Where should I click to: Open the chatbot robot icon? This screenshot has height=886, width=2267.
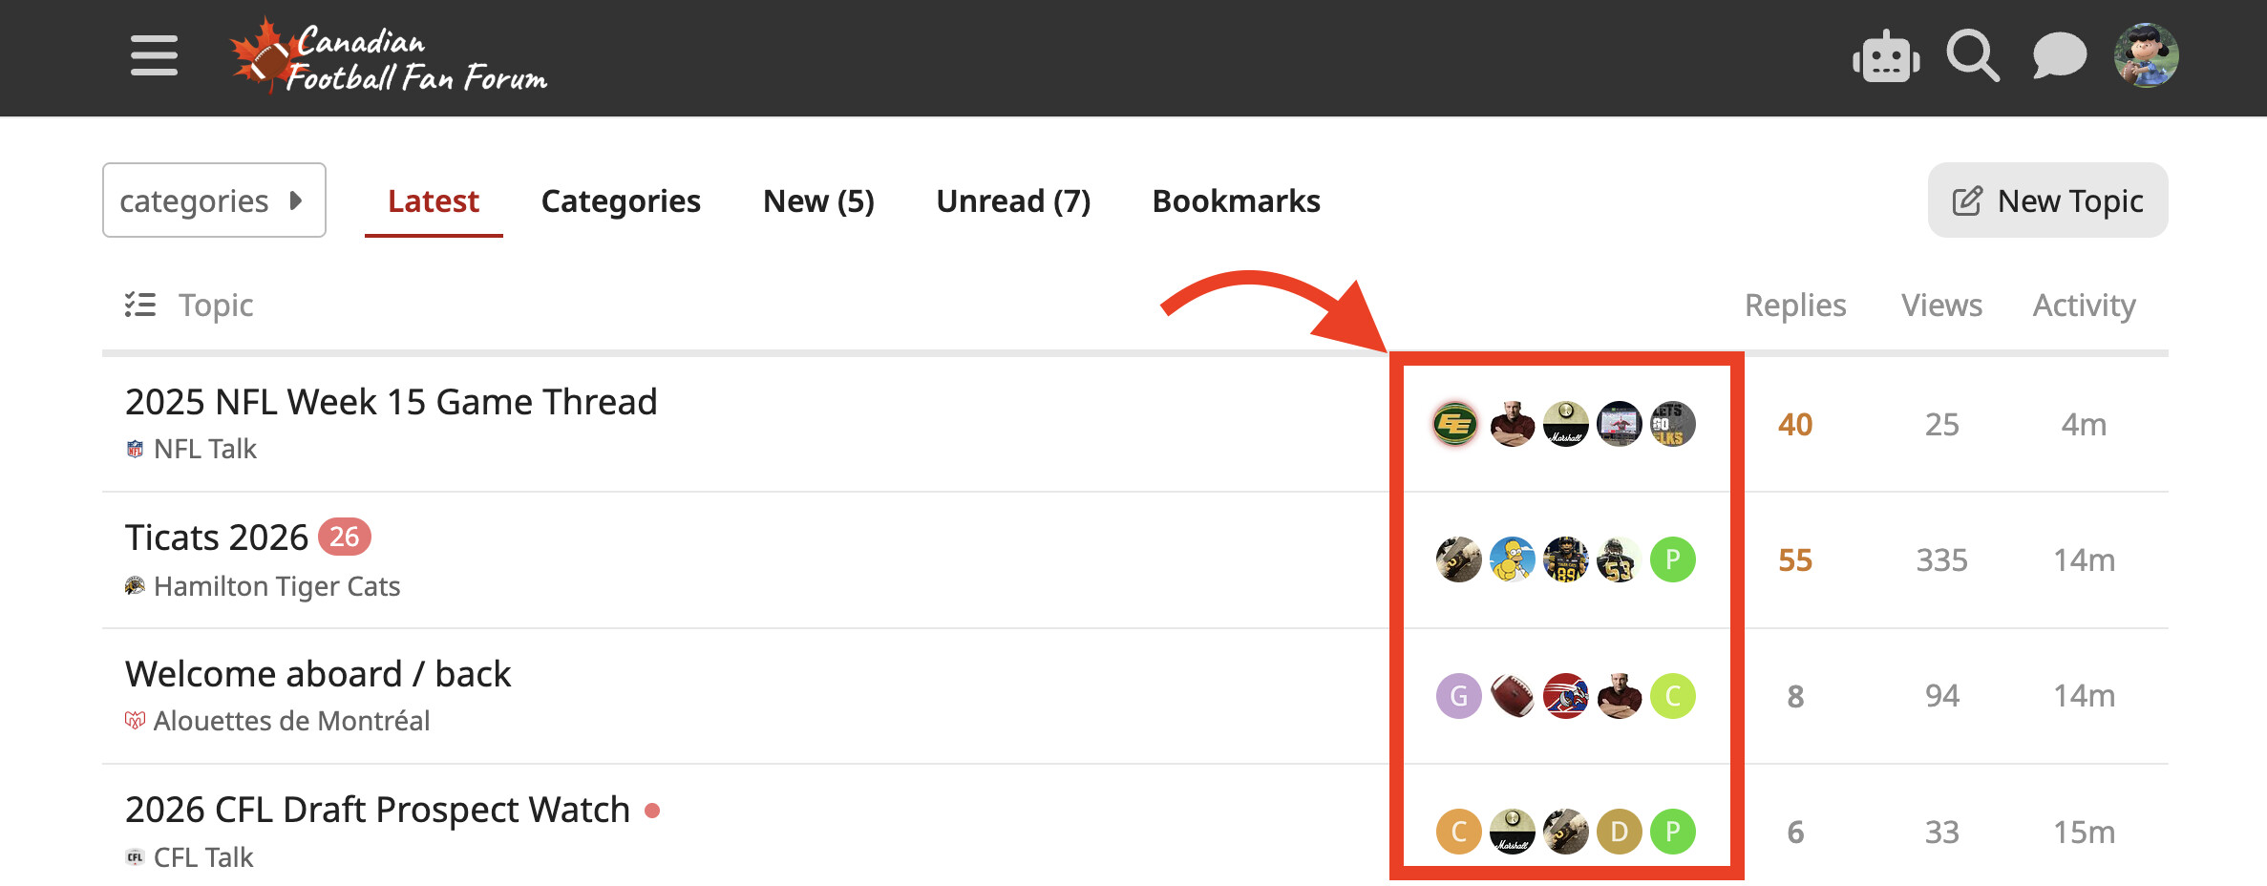pos(1886,57)
